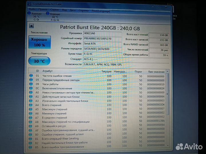
Task: Select row Перераспределённые сектора
Action: coord(97,80)
